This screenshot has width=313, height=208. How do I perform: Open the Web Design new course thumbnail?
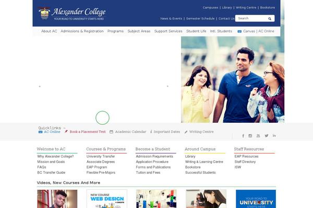107,199
